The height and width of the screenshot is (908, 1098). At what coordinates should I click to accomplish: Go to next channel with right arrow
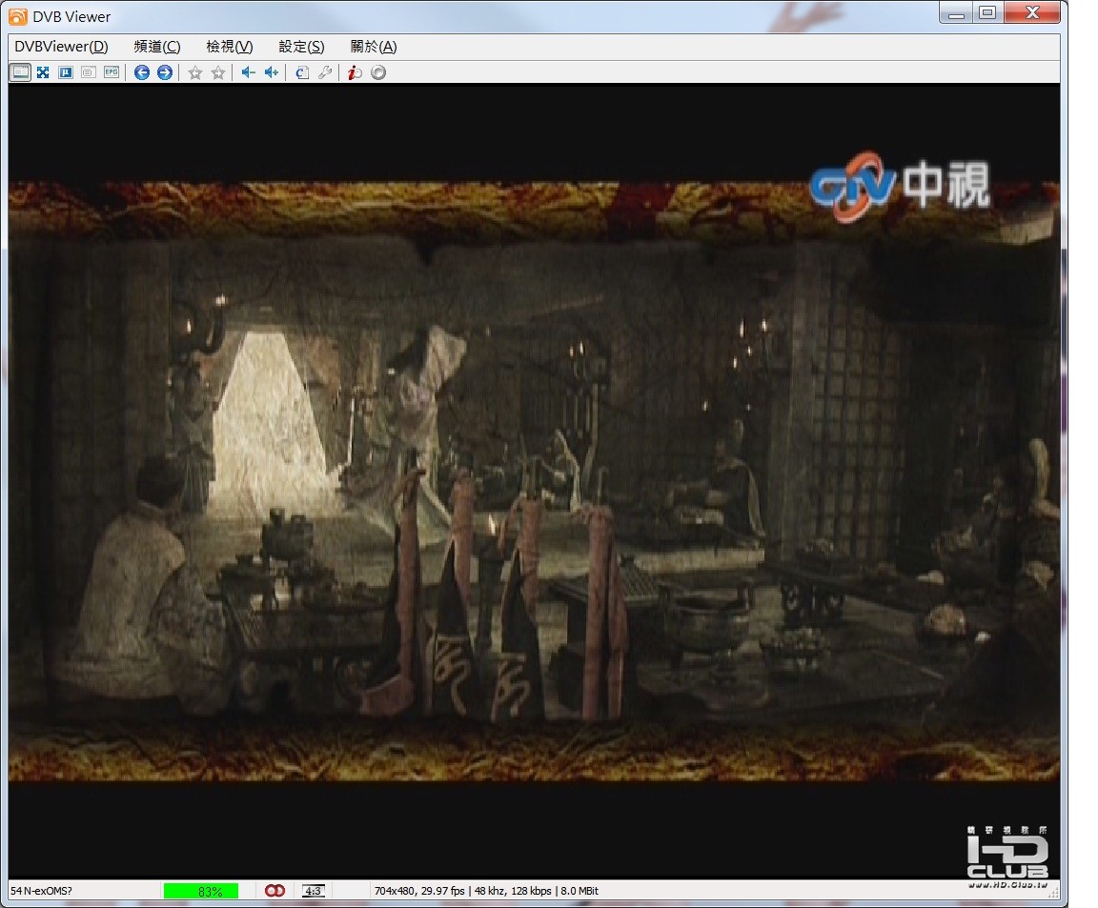click(x=165, y=72)
